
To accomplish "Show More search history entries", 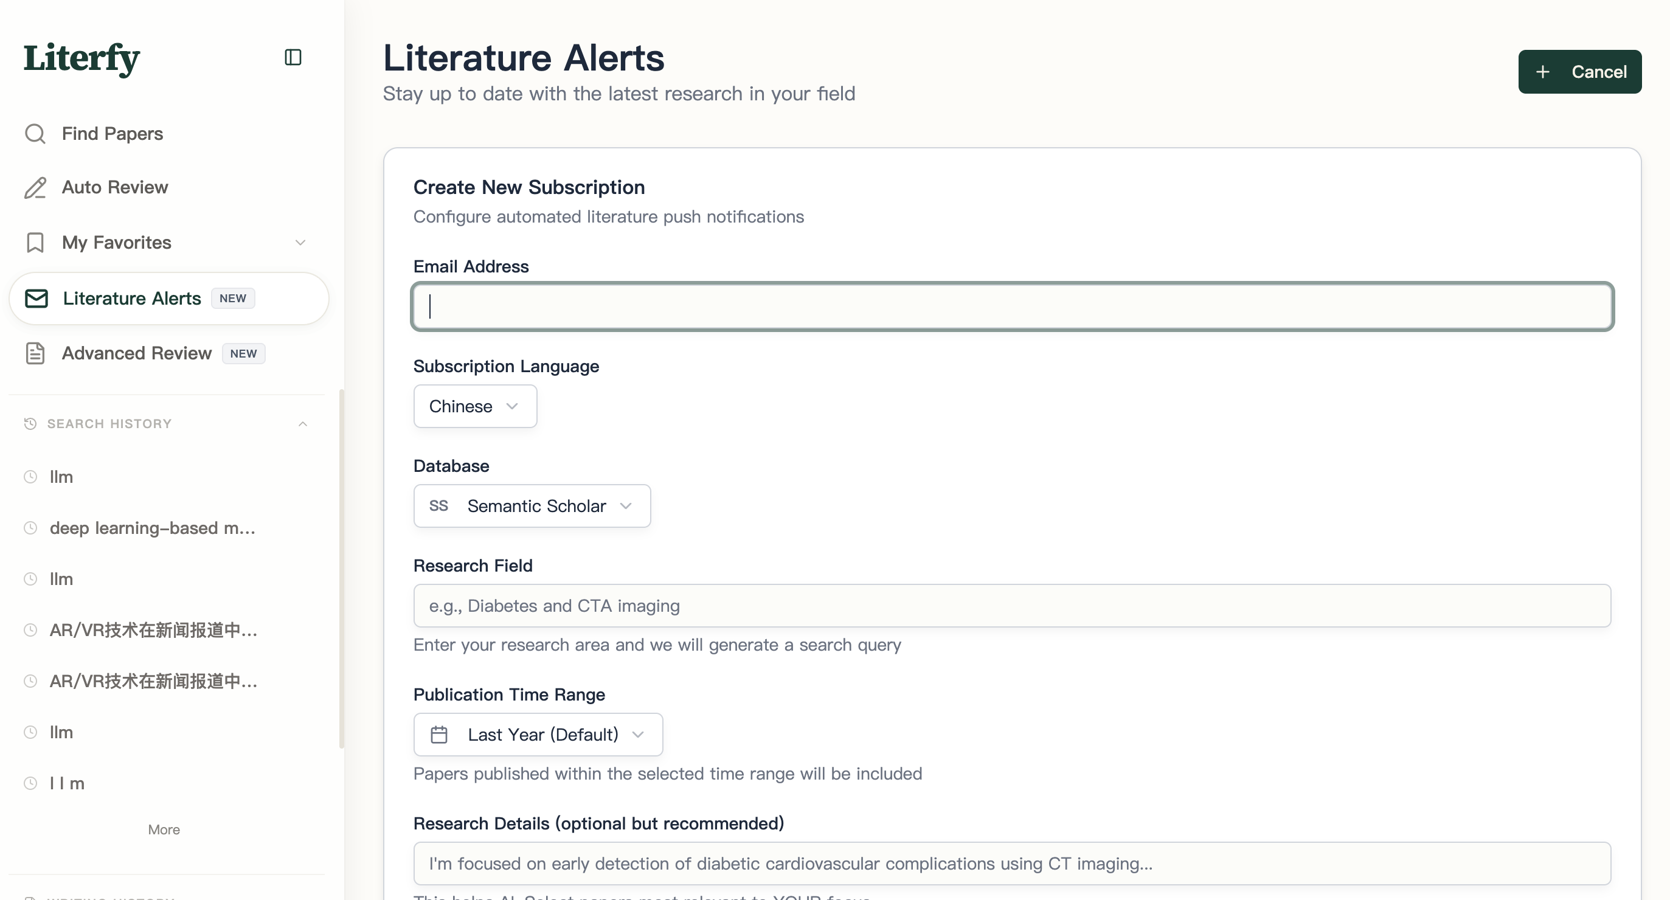I will (x=164, y=829).
